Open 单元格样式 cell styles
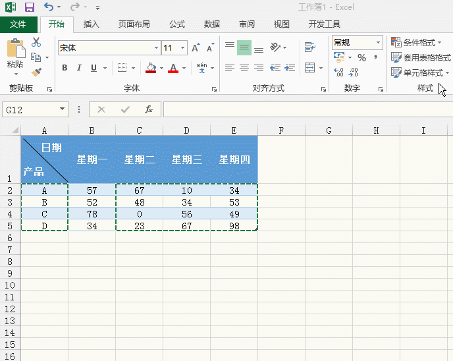The height and width of the screenshot is (361, 453). 420,72
